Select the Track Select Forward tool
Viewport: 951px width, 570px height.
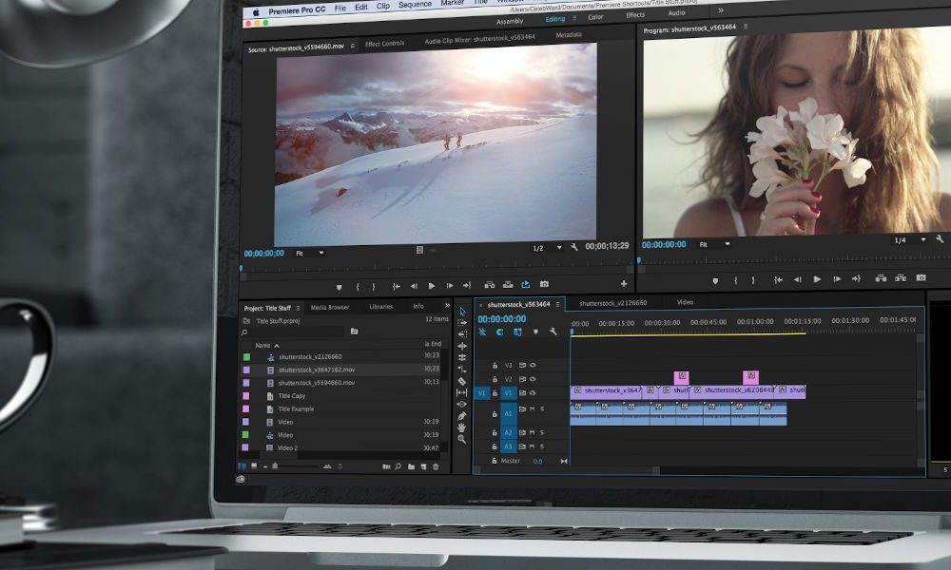[462, 323]
